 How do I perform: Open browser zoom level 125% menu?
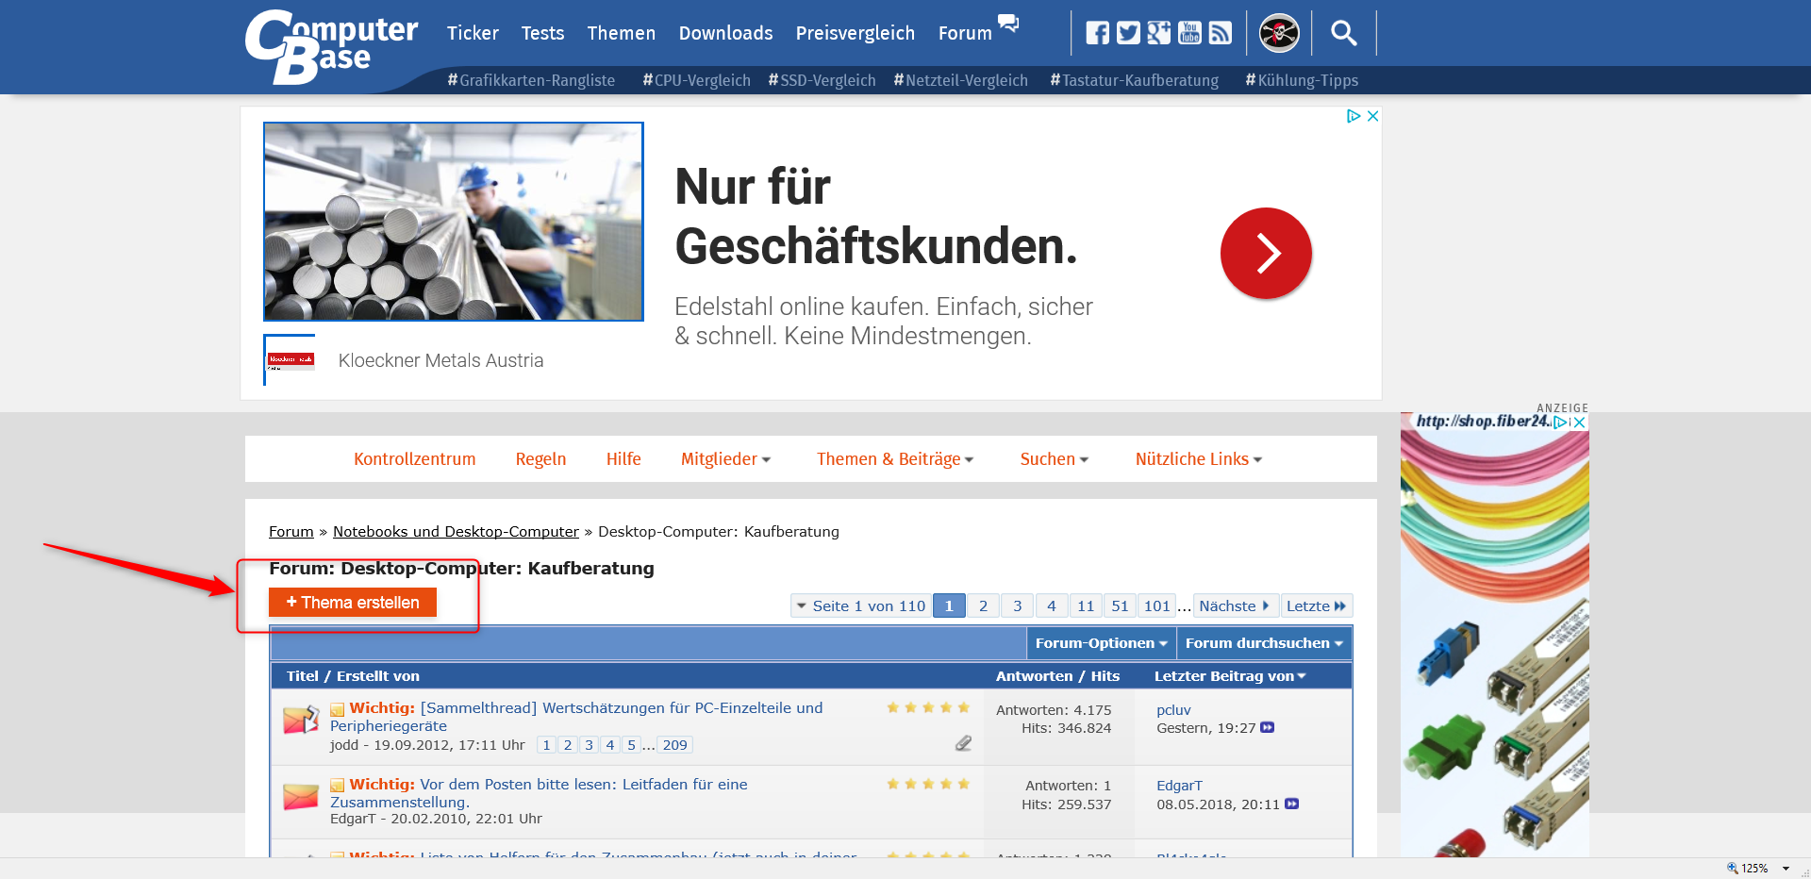click(x=1757, y=869)
